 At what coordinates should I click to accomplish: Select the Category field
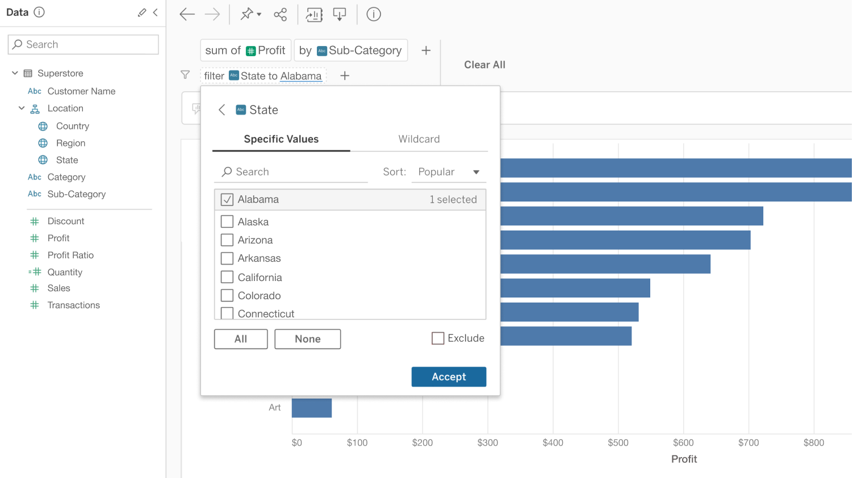tap(66, 177)
